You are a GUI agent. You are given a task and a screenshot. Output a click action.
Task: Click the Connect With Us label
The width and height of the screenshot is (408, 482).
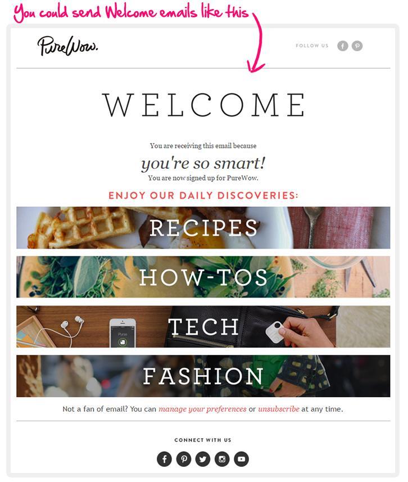coord(203,440)
